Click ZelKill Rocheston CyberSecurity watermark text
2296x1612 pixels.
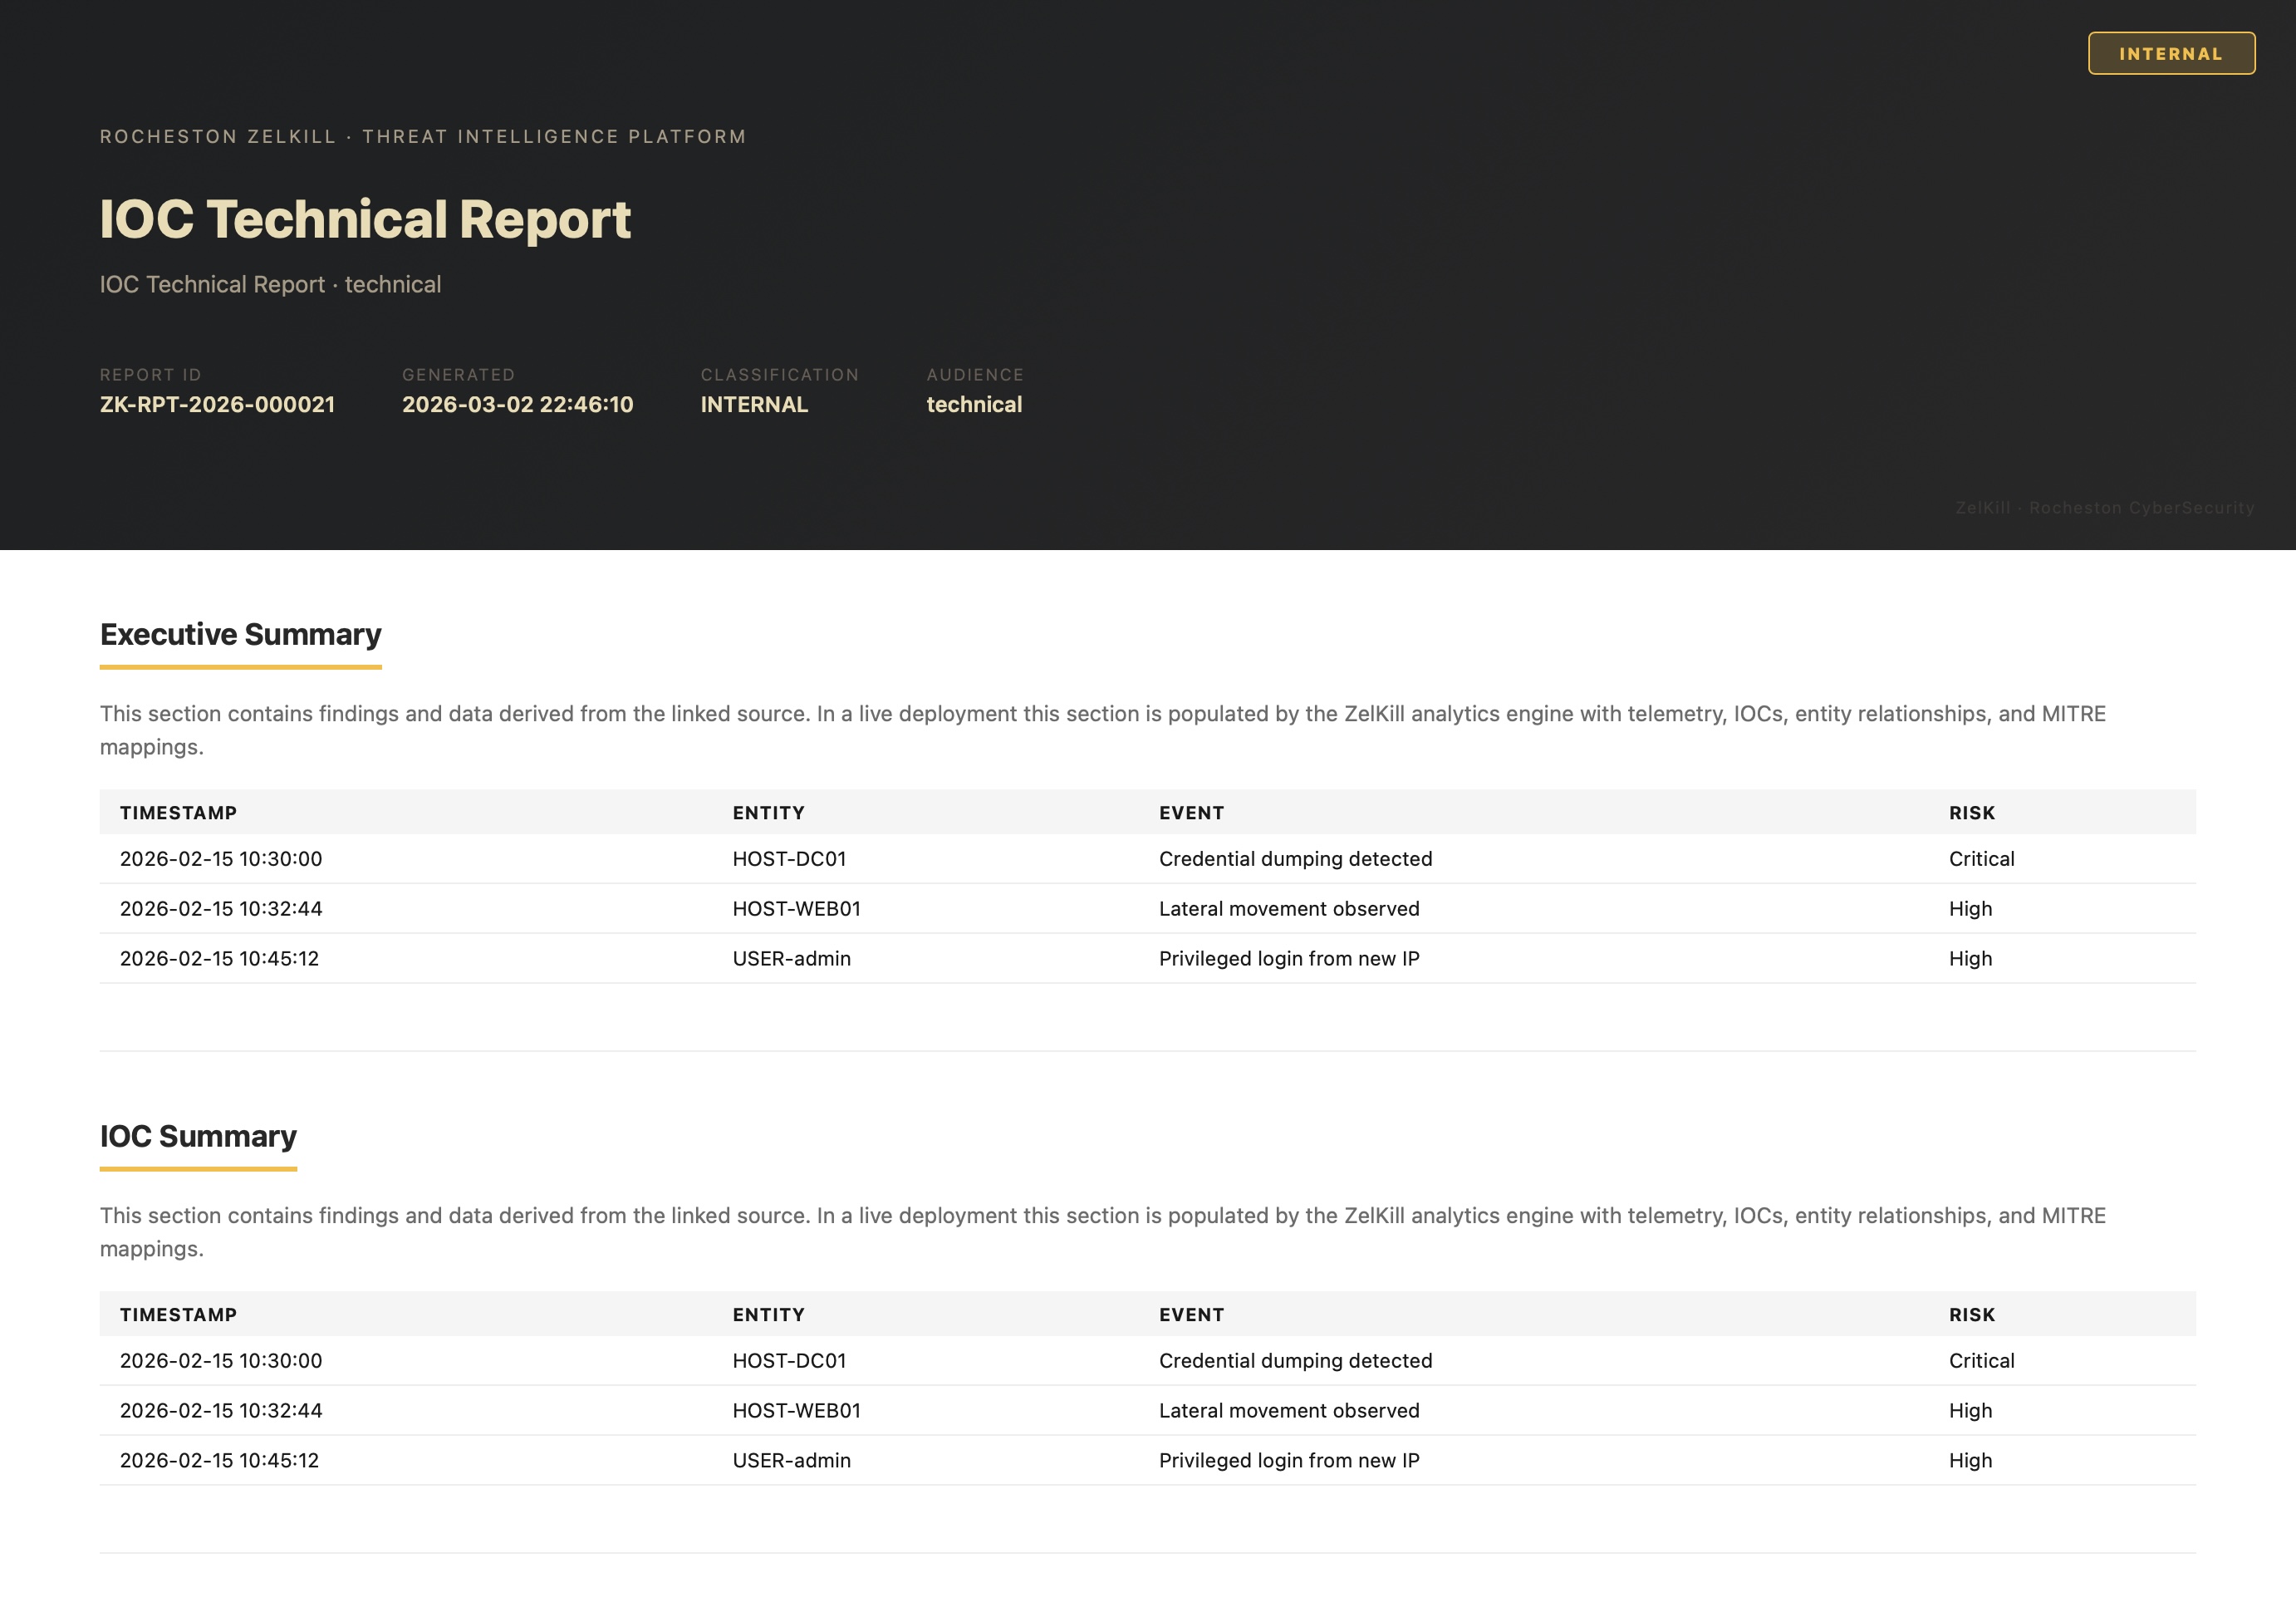(2104, 508)
